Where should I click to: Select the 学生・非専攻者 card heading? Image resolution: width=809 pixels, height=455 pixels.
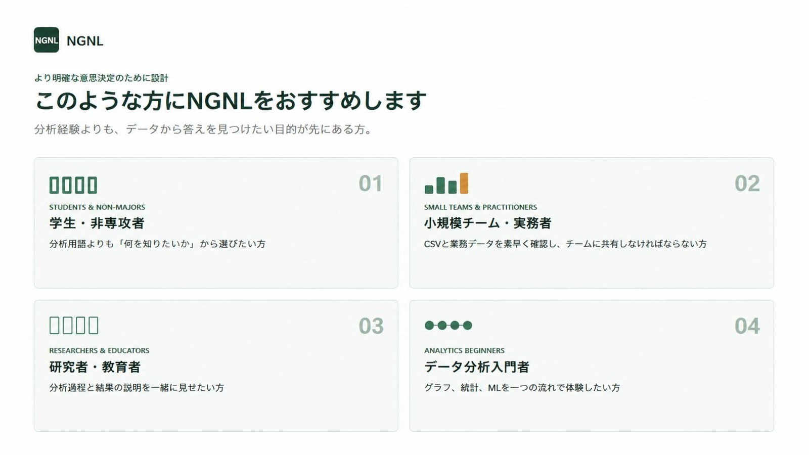[x=97, y=223]
